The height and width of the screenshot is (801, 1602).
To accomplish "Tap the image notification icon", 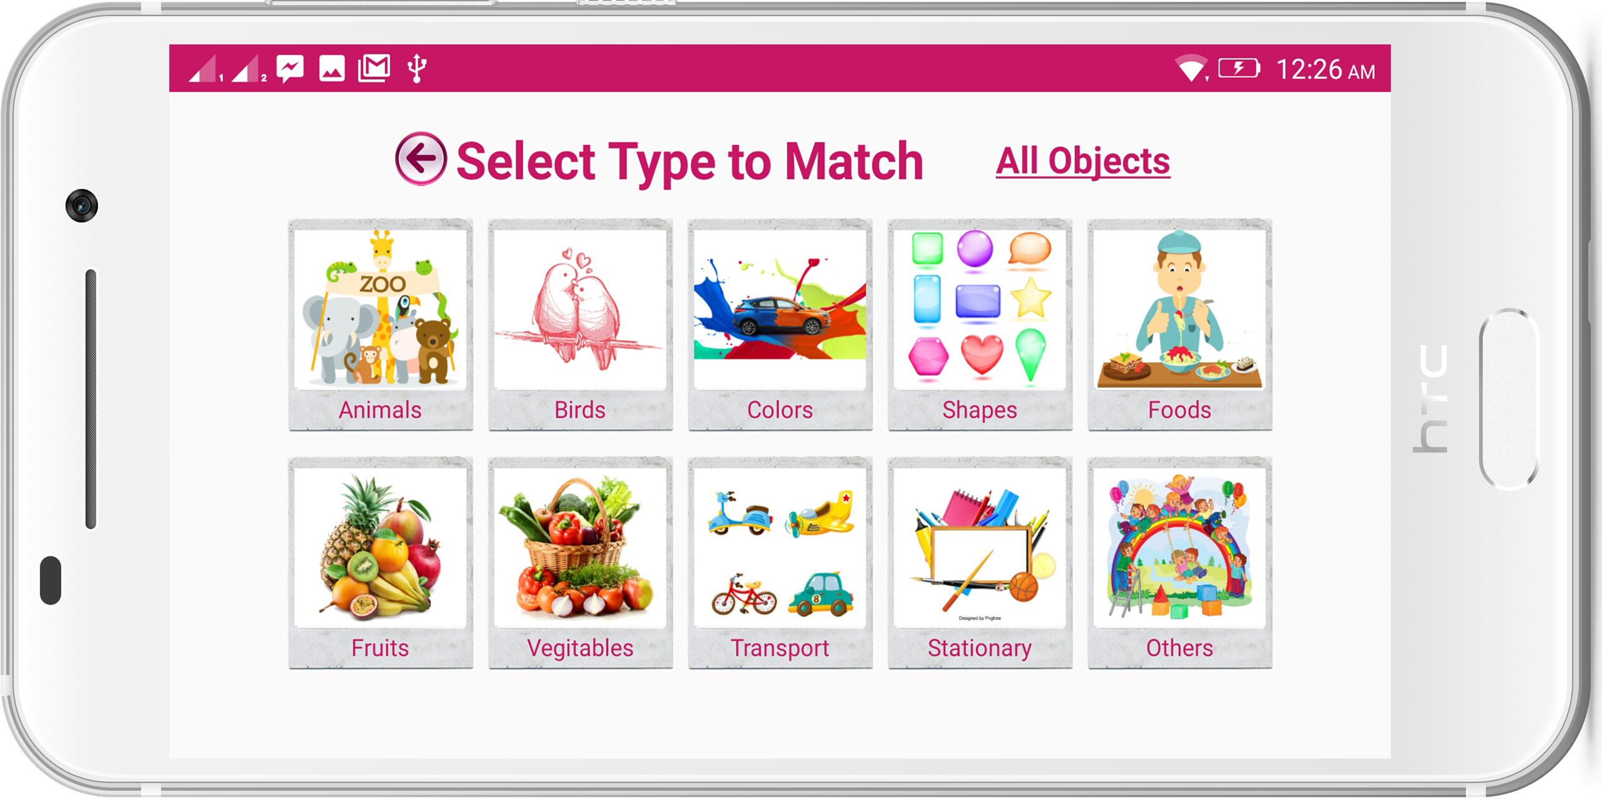I will tap(332, 68).
